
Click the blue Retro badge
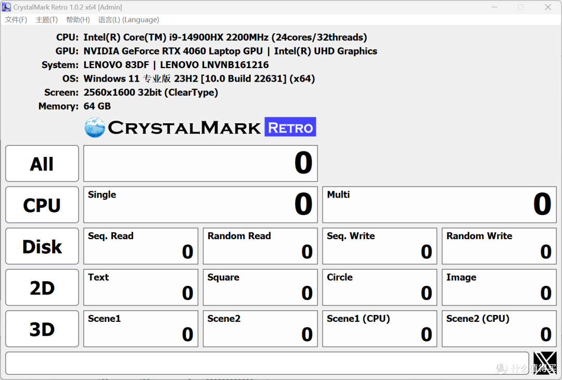[x=290, y=127]
